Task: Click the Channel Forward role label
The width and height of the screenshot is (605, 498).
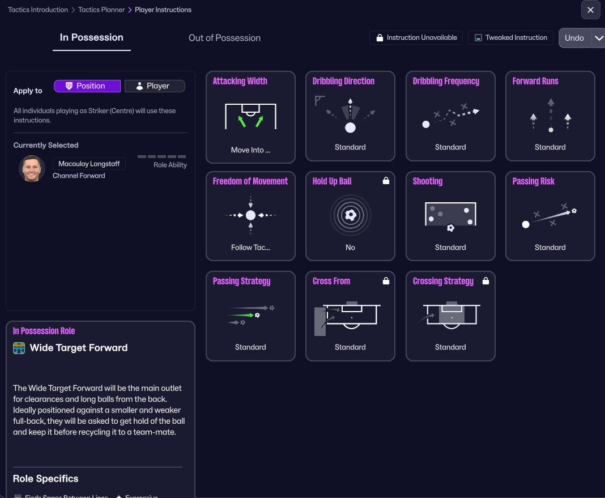Action: click(79, 176)
